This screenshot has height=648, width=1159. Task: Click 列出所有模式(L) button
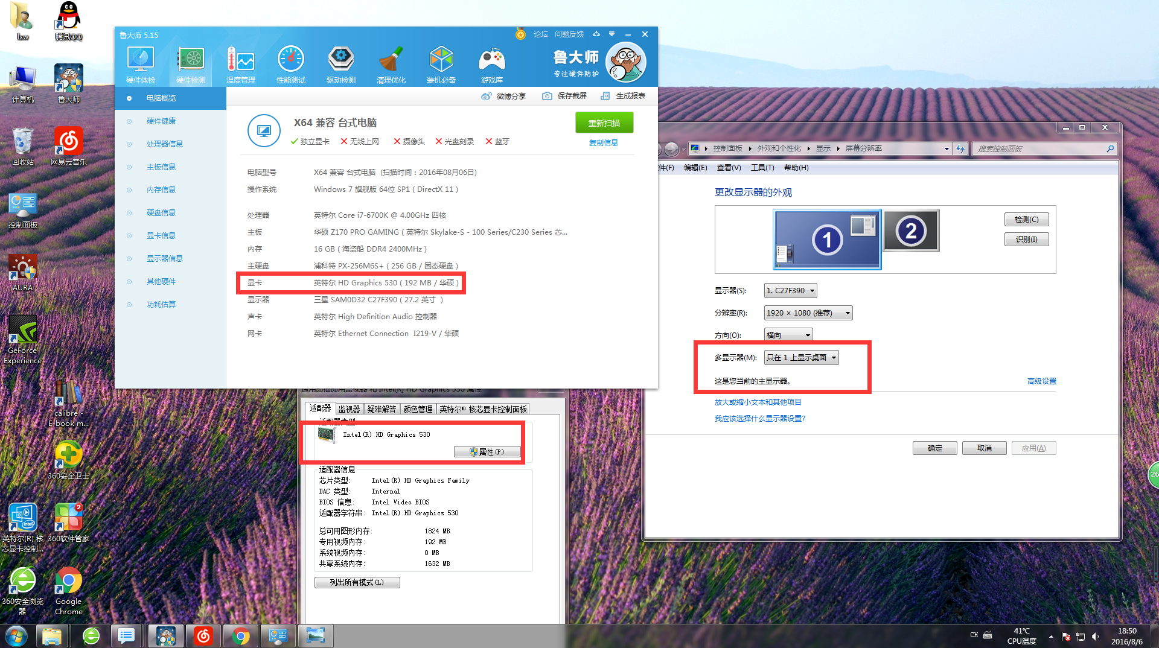tap(357, 582)
